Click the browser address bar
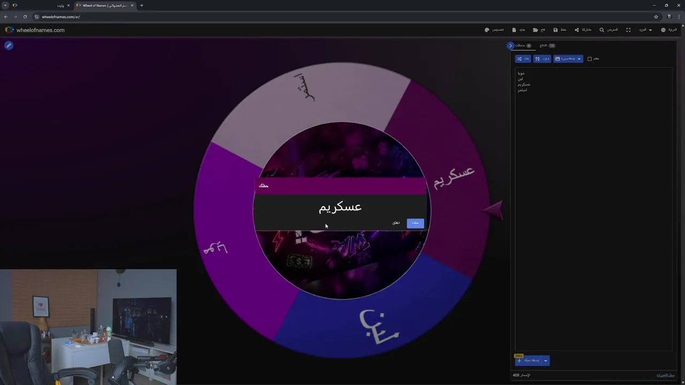 [x=342, y=17]
